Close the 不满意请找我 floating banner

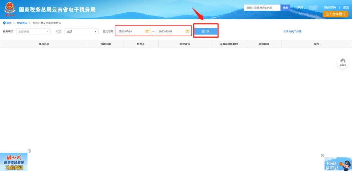(x=323, y=155)
